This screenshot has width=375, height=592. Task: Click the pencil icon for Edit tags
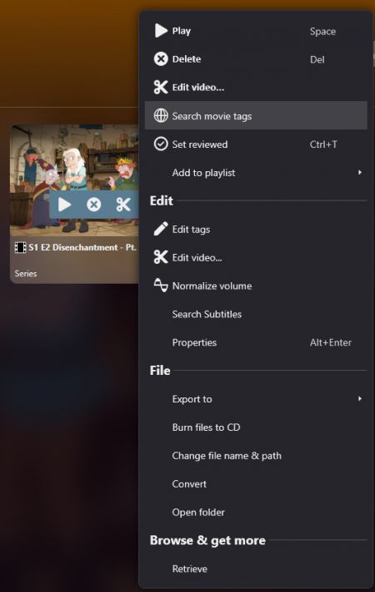[161, 229]
